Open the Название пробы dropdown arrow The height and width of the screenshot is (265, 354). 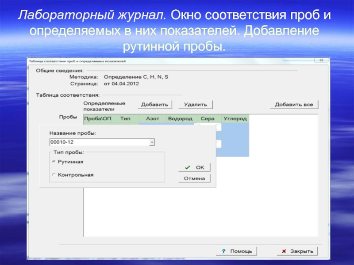tap(152, 142)
